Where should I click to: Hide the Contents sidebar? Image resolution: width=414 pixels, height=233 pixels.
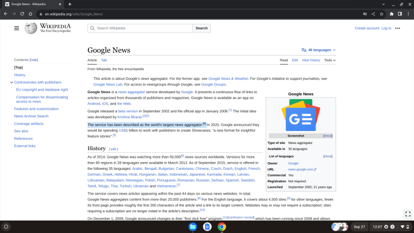point(34,60)
